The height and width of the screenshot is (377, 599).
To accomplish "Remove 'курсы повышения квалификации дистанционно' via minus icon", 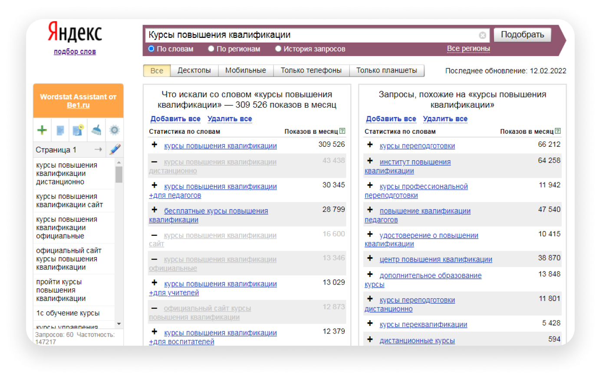I will click(x=154, y=162).
